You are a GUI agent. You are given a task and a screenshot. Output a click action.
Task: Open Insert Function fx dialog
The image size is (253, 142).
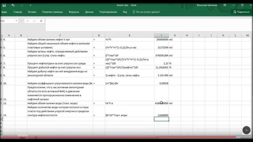click(x=41, y=21)
